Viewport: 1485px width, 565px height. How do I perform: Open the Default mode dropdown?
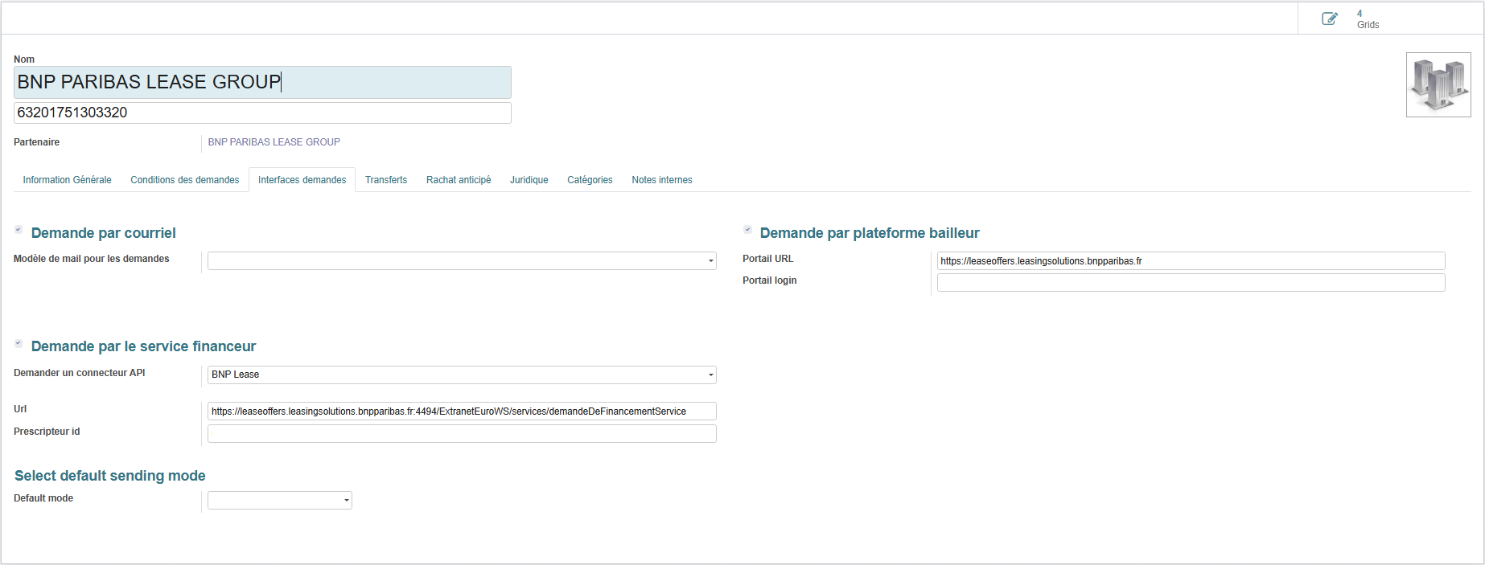(279, 501)
